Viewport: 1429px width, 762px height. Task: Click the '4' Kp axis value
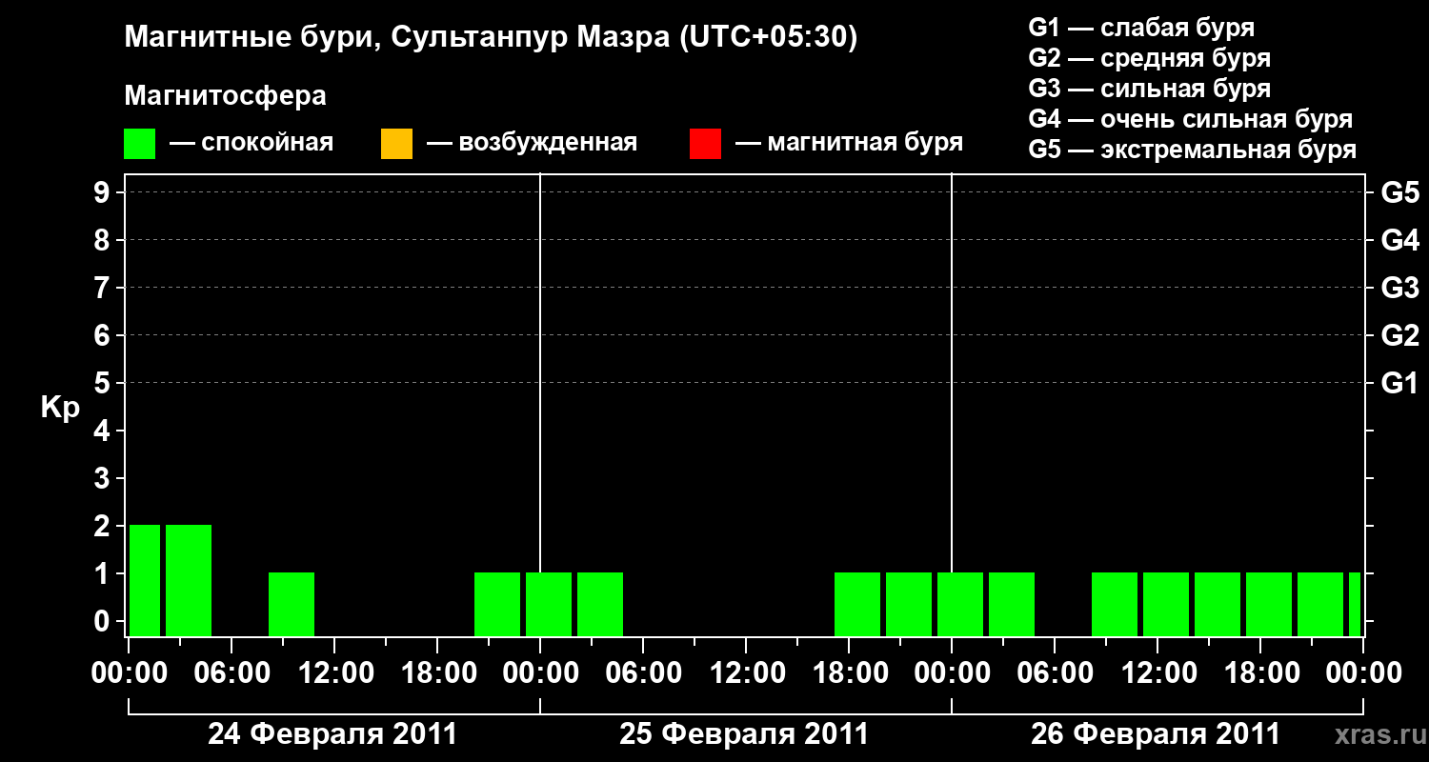(x=104, y=431)
